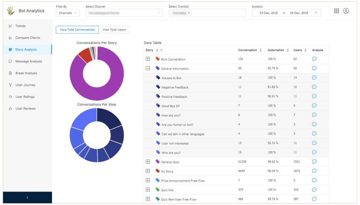Viewport: 360px width, 205px height.
Task: Click the analyse icon for General Quiz
Action: (x=314, y=161)
